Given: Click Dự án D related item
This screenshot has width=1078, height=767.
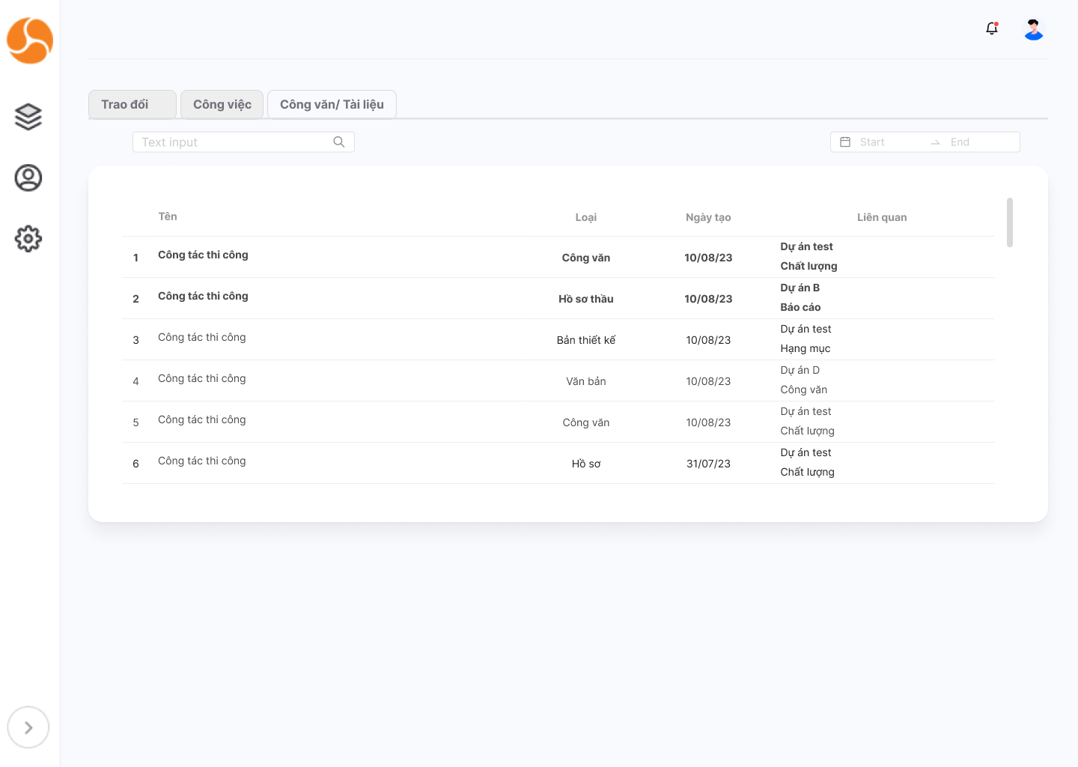Looking at the screenshot, I should pyautogui.click(x=800, y=370).
